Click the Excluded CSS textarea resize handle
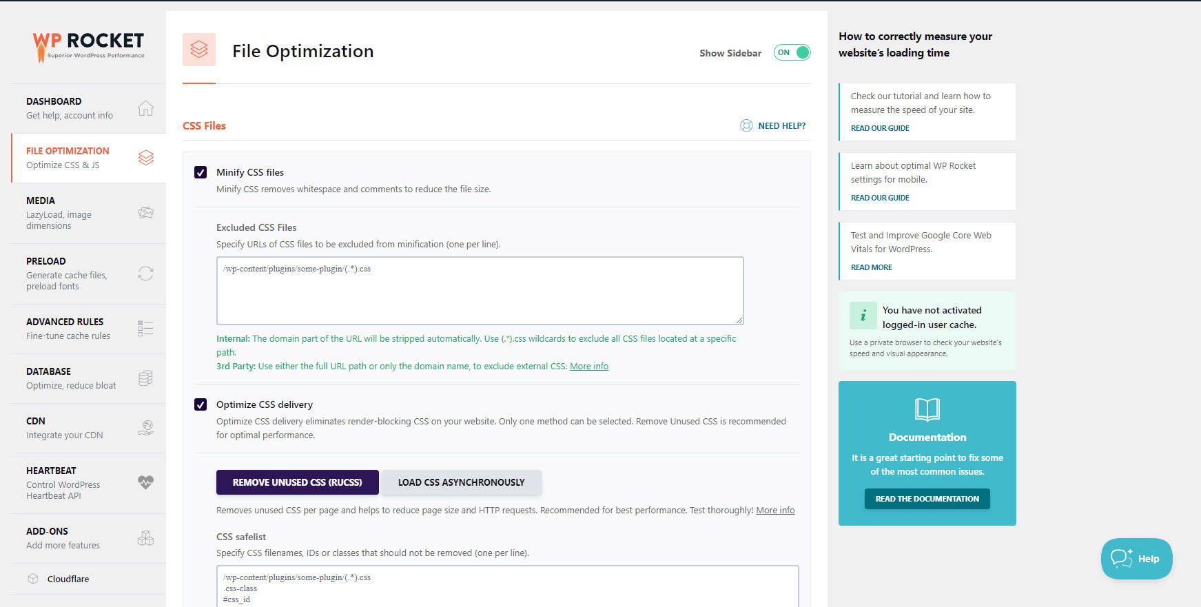The height and width of the screenshot is (607, 1201). (x=739, y=320)
